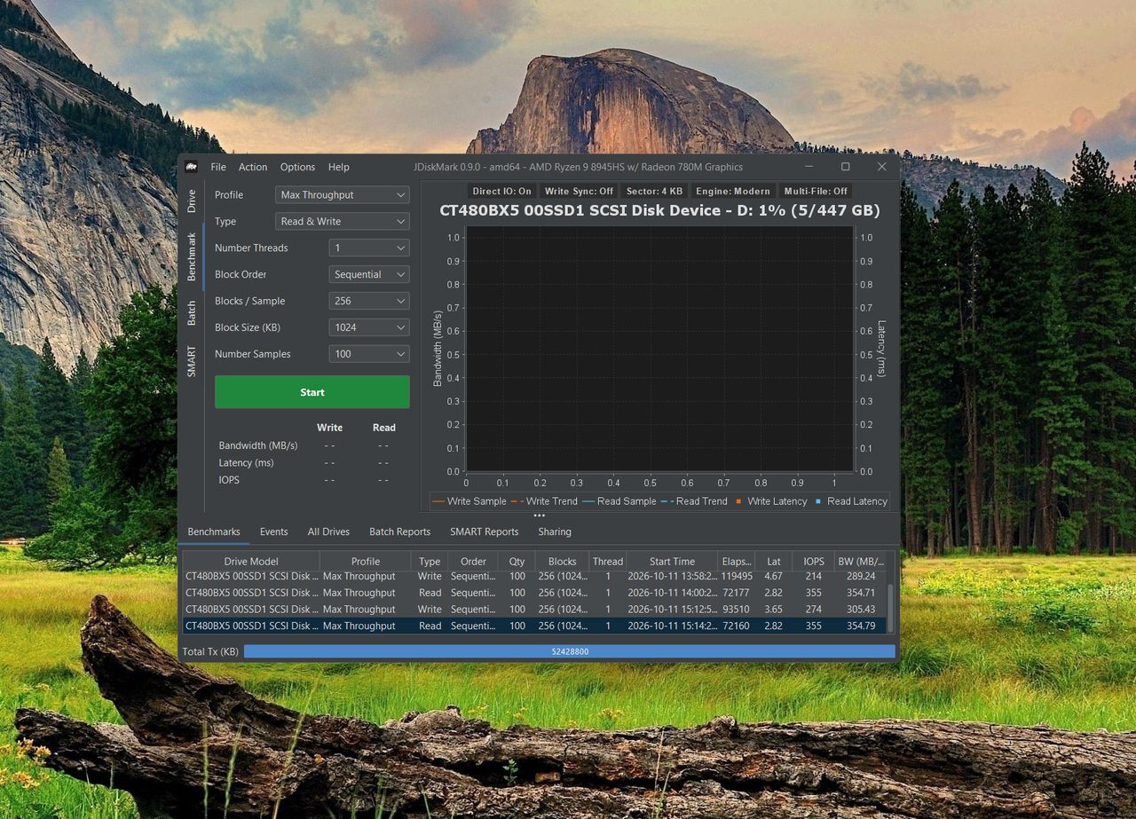
Task: Expand the Number Samples dropdown
Action: pos(368,354)
